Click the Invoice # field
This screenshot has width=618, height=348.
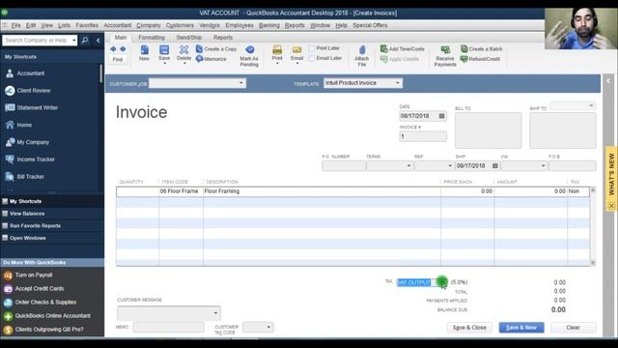click(x=423, y=136)
